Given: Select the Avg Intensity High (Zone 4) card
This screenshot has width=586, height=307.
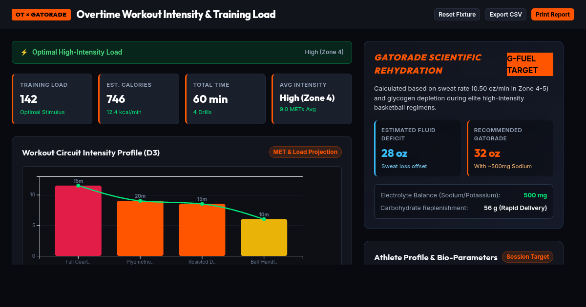Looking at the screenshot, I should tap(312, 99).
